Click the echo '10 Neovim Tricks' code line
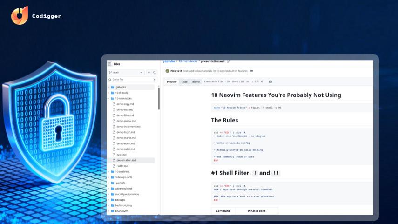398x224 pixels. coord(248,108)
